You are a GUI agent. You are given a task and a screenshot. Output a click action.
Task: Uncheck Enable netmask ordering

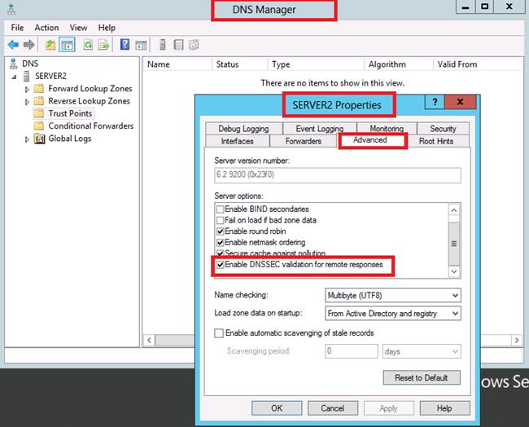click(x=220, y=243)
